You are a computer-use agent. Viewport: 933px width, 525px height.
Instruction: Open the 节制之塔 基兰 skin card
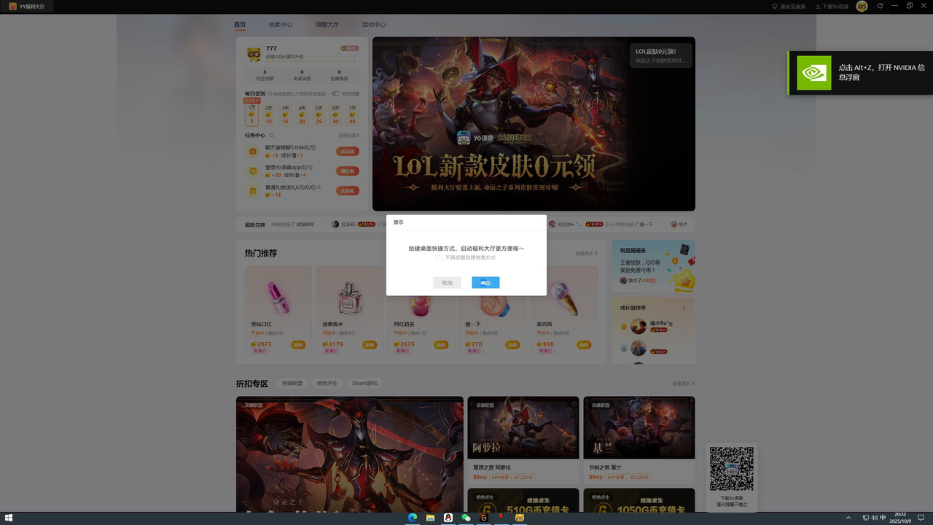639,440
